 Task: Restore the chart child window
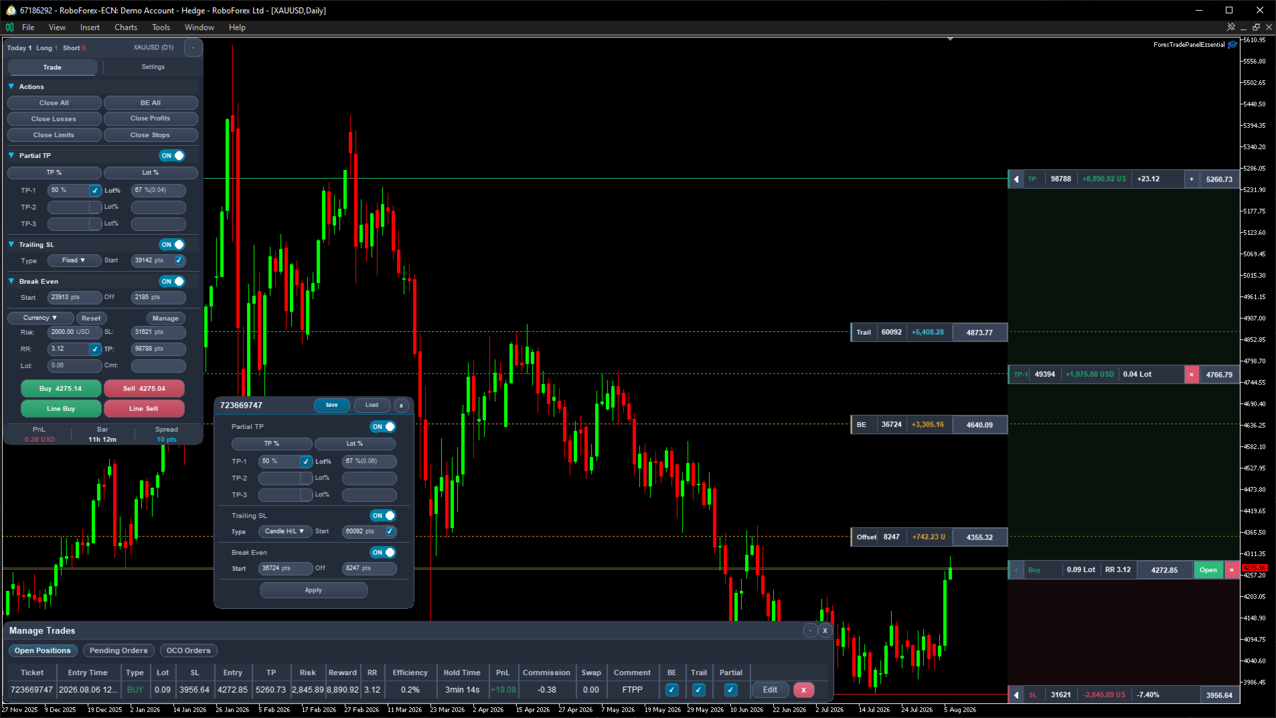click(x=1256, y=27)
